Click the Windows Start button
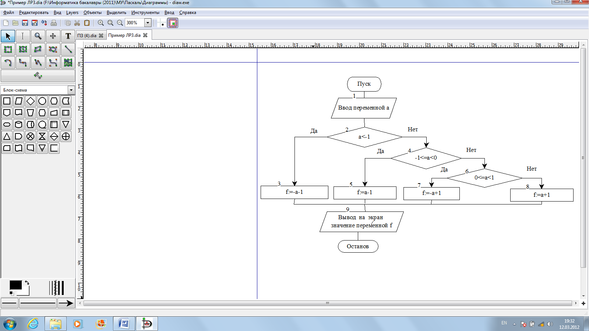 10,324
